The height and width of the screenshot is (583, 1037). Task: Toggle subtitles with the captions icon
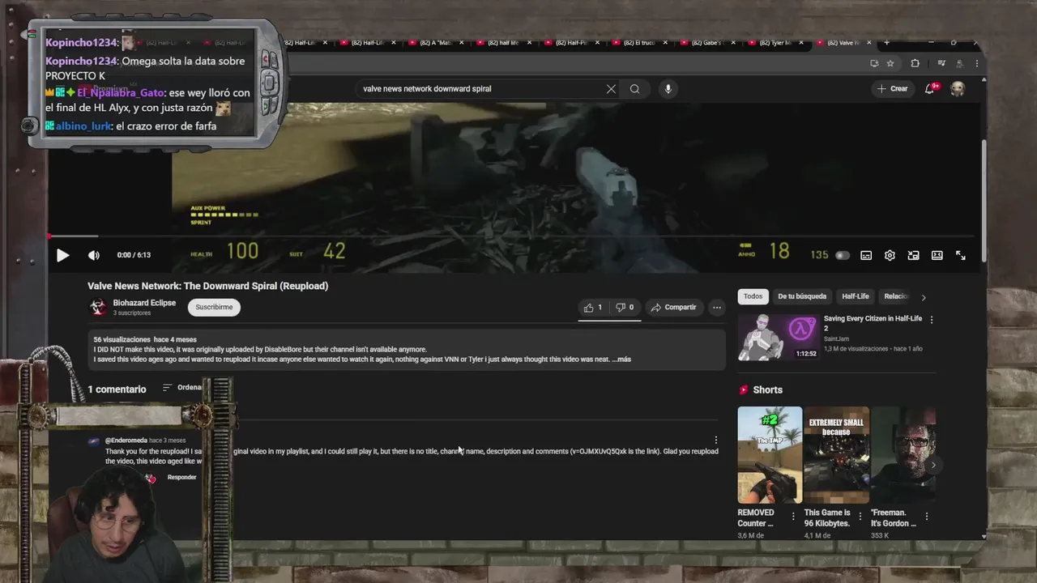[866, 255]
